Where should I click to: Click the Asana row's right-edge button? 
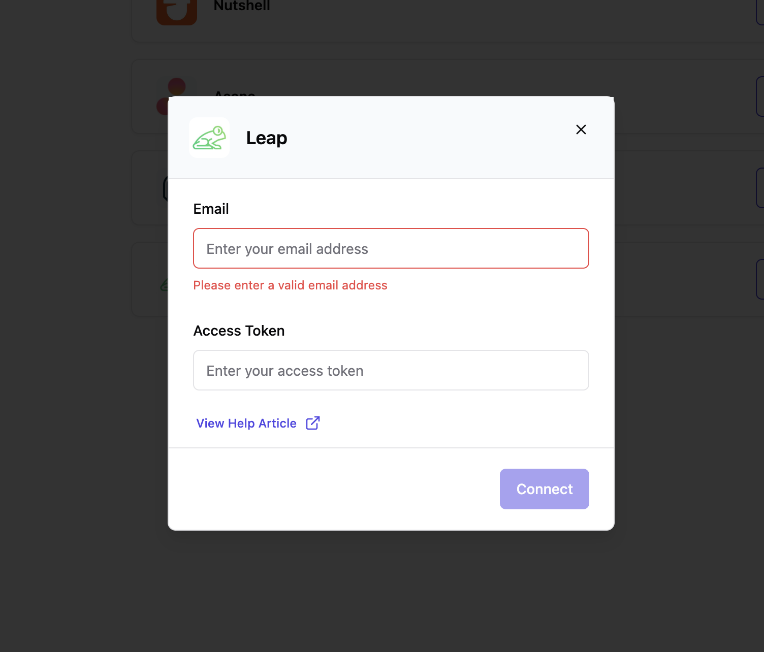760,96
